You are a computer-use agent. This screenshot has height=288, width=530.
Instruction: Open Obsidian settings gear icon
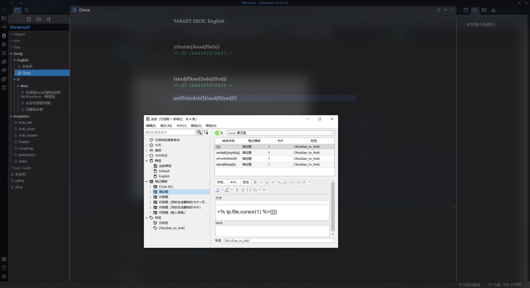pos(4,276)
